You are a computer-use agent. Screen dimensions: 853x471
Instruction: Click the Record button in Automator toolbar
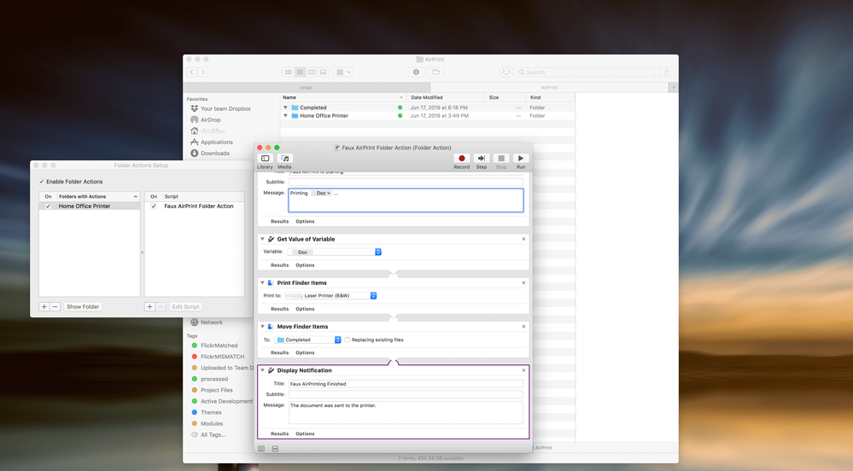(x=461, y=159)
